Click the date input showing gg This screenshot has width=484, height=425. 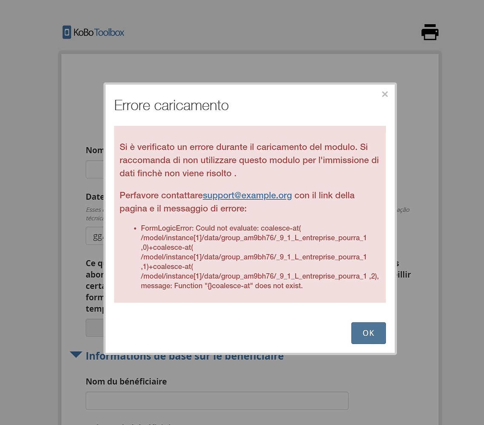pyautogui.click(x=95, y=236)
